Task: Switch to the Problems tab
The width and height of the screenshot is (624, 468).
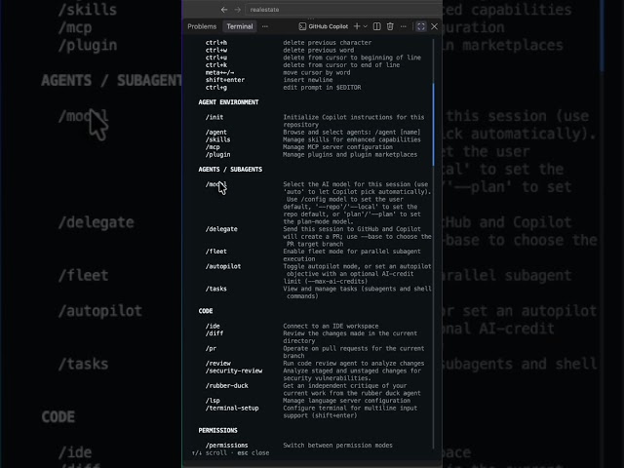Action: 202,26
